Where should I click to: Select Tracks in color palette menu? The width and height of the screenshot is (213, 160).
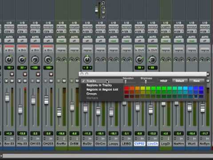(x=102, y=81)
